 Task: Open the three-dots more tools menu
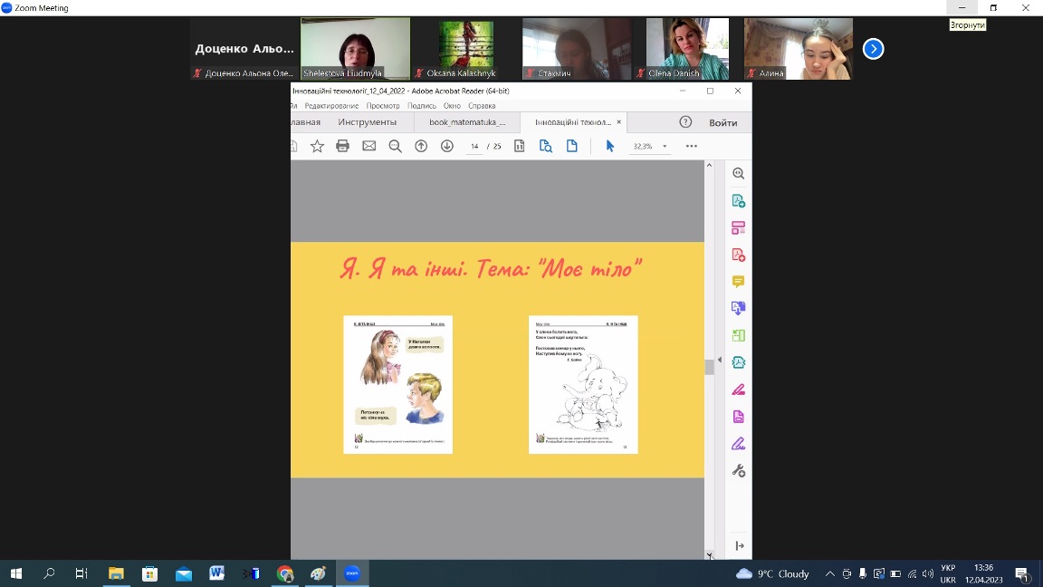[692, 146]
